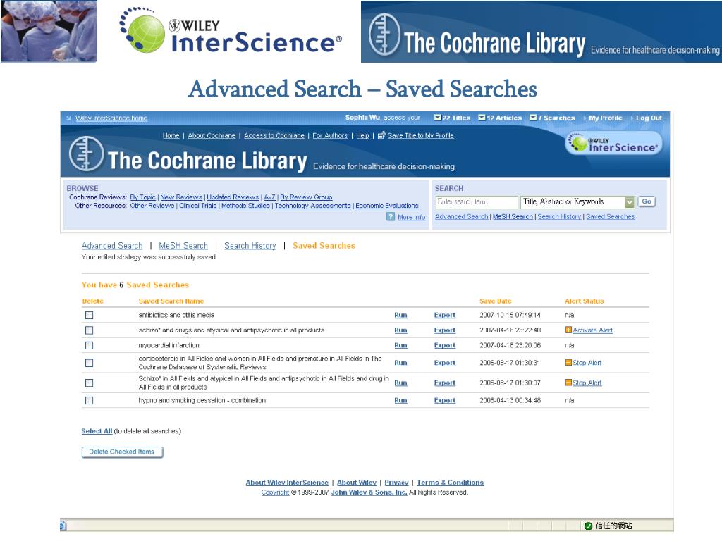Screen dimensions: 722x541
Task: Check the box for antibiotics and otitis media
Action: (90, 315)
